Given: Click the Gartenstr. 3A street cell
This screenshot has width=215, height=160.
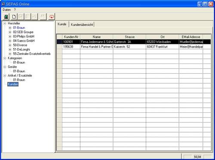Looking at the screenshot, I should click(129, 42).
